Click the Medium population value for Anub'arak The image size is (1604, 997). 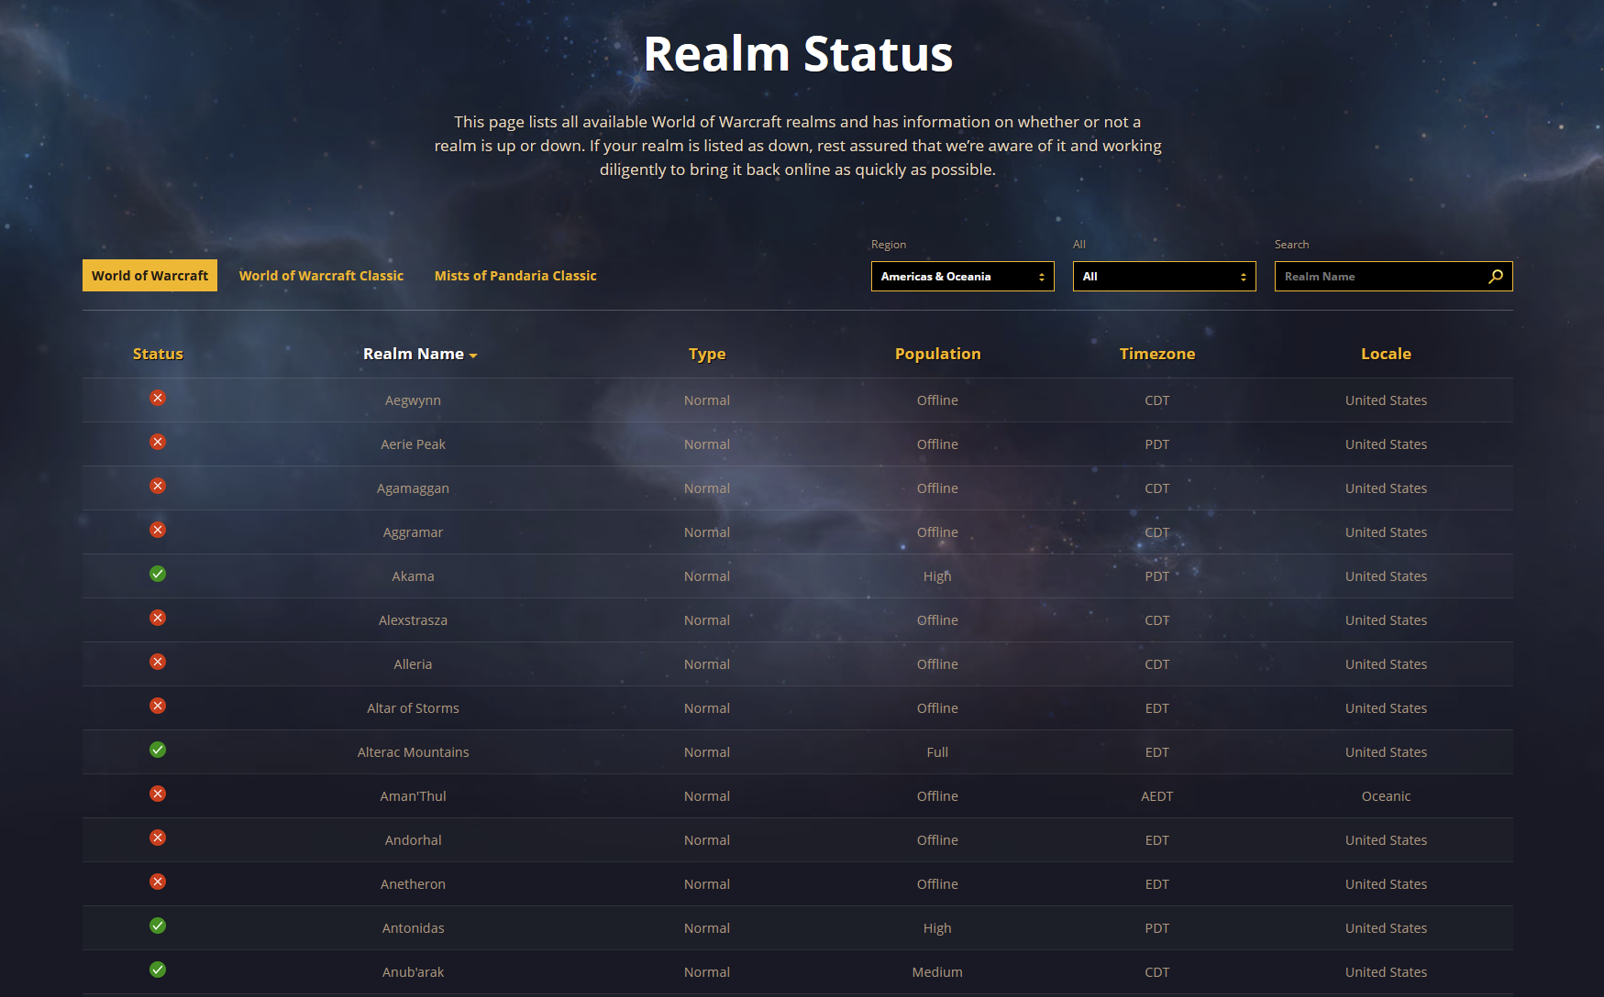pos(937,972)
